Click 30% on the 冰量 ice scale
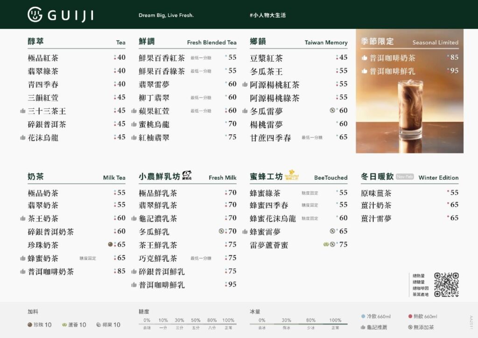This screenshot has height=338, width=478. tap(286, 320)
